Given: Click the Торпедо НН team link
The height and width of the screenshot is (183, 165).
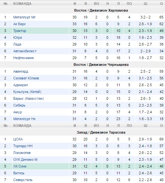Looking at the screenshot, I should [23, 146].
